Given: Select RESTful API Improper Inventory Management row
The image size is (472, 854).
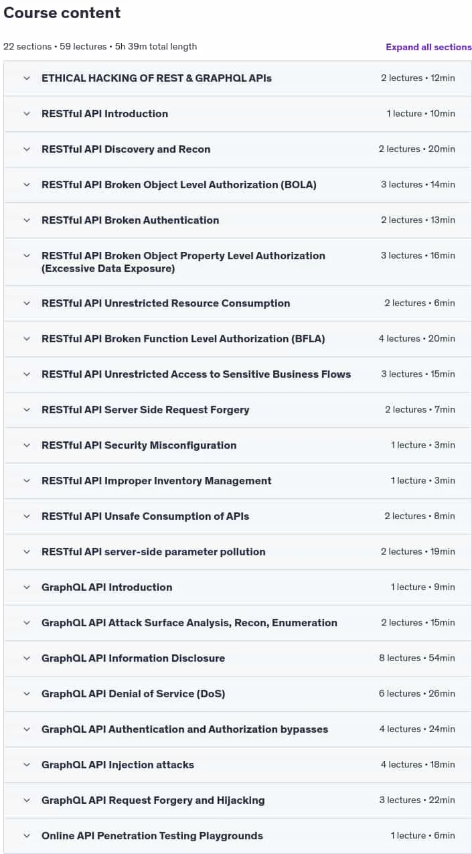Looking at the screenshot, I should click(x=238, y=481).
